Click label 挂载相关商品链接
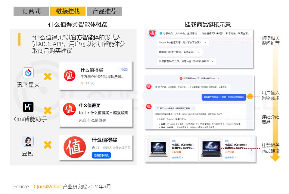289x194 pixels. point(270,148)
